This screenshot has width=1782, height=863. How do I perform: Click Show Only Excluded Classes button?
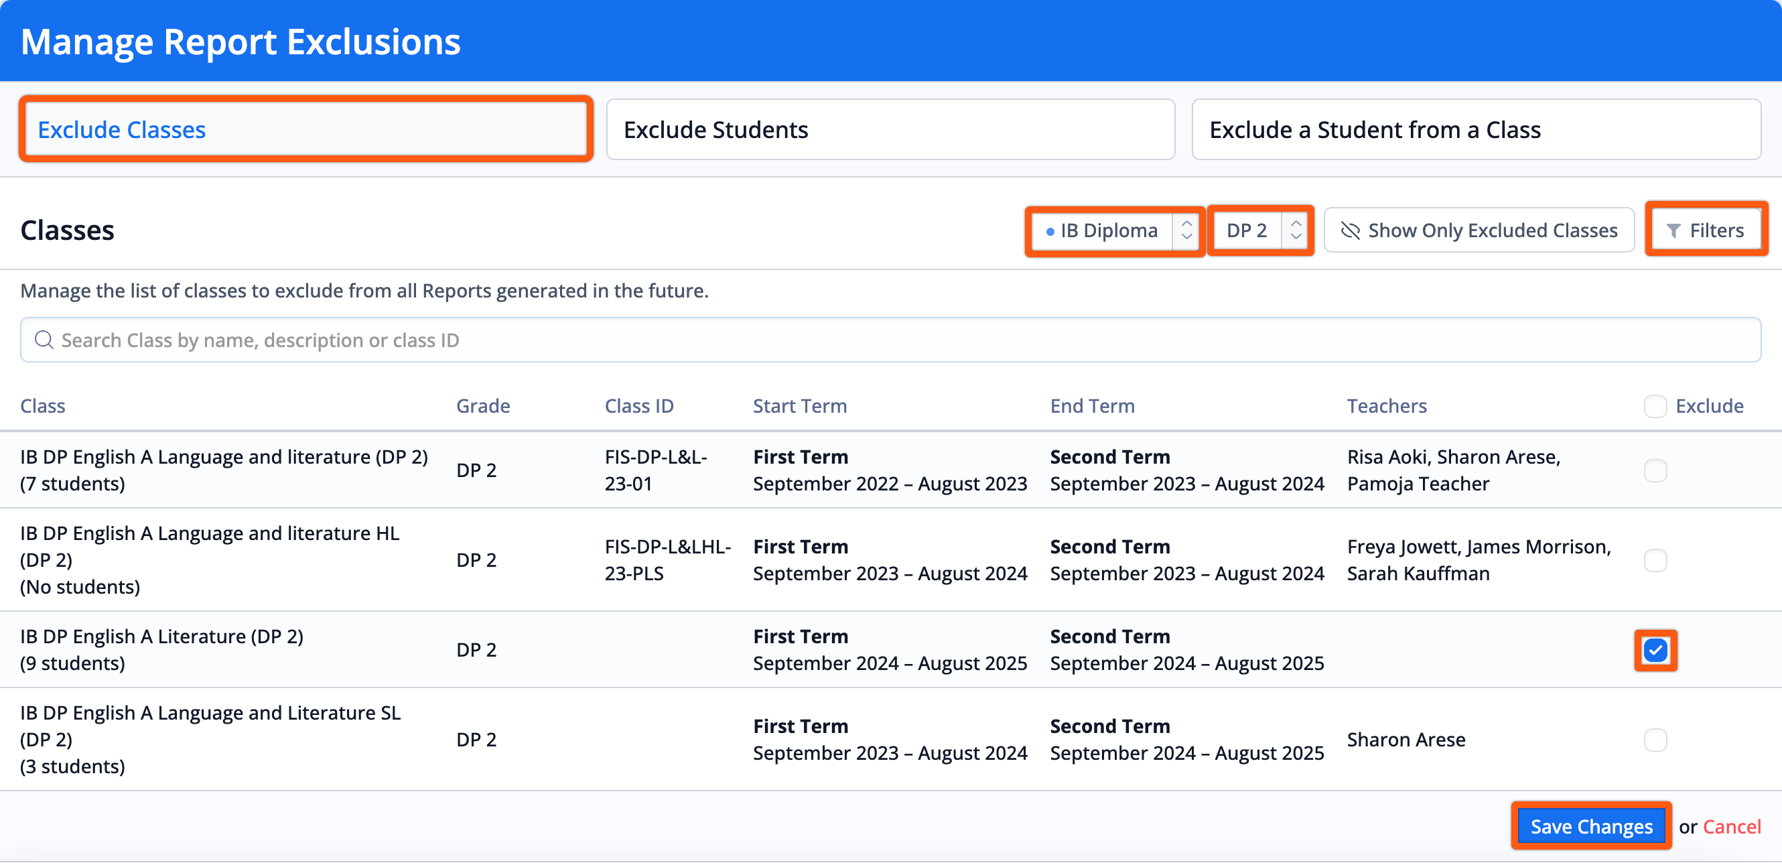(1479, 230)
